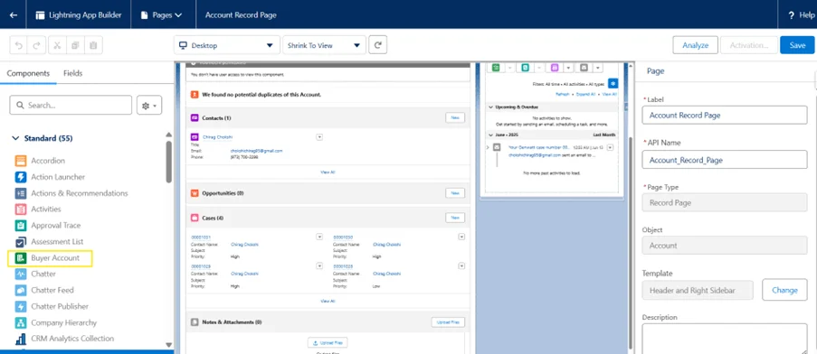Select the Company Hierarchy component icon
817x354 pixels.
point(21,322)
